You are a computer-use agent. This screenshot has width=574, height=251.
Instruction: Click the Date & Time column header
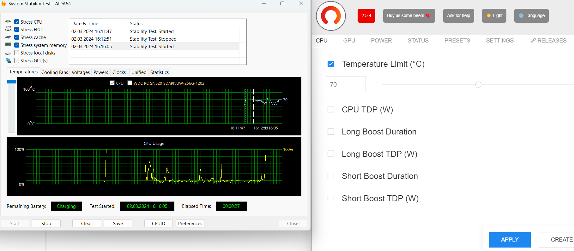point(99,23)
